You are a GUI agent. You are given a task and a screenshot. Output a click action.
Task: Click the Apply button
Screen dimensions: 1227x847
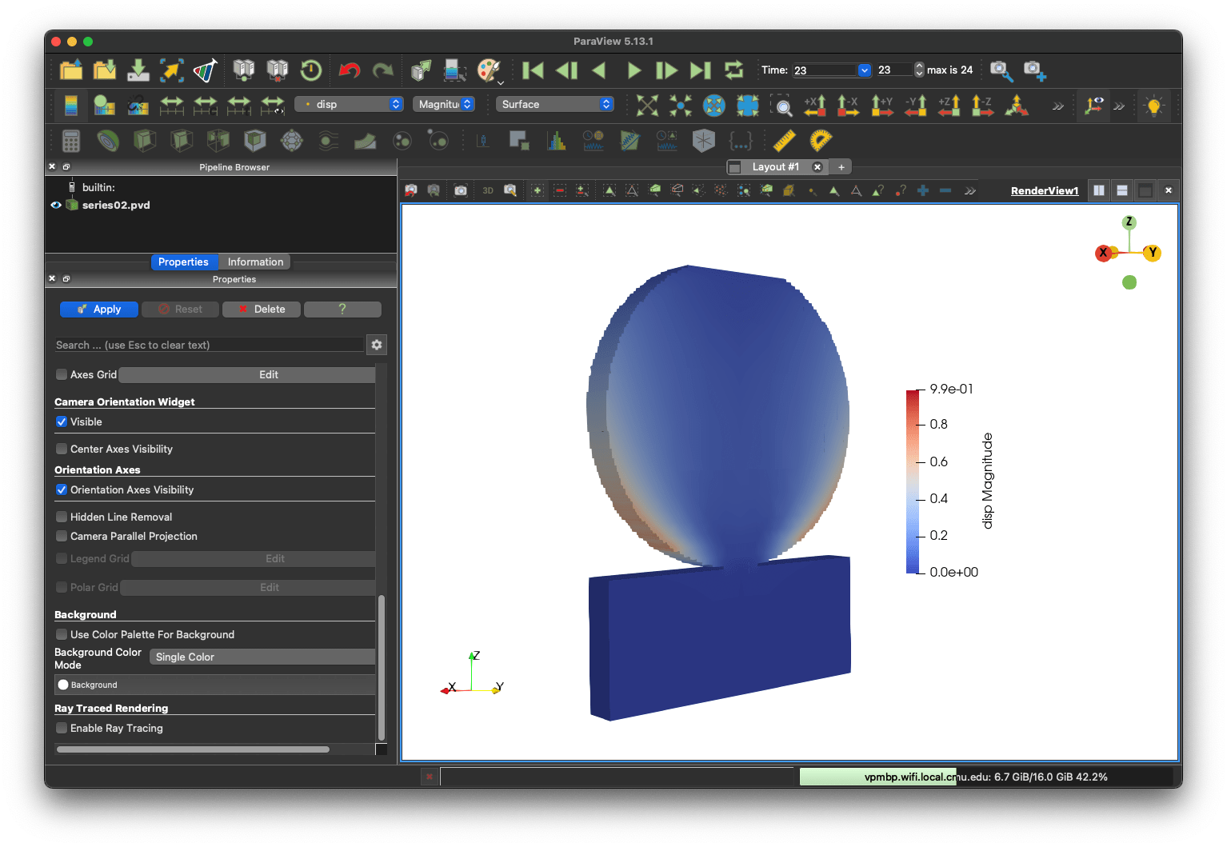(99, 309)
